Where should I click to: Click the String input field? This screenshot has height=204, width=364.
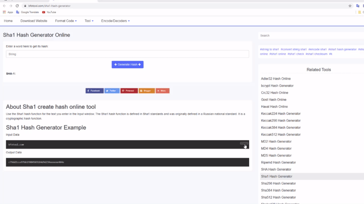point(127,54)
